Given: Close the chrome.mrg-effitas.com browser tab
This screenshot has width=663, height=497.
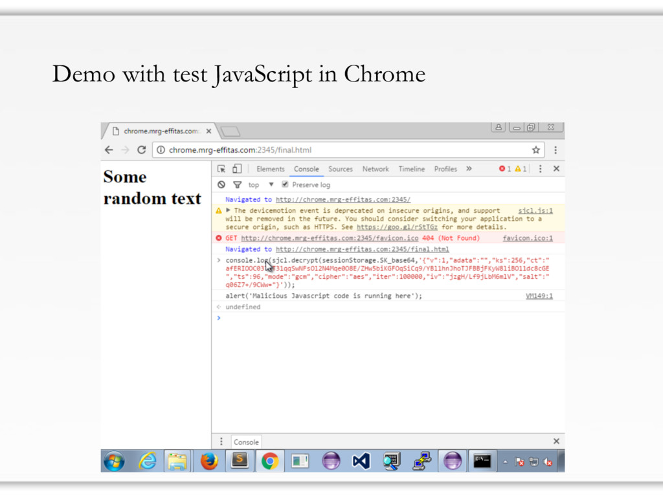Looking at the screenshot, I should pyautogui.click(x=208, y=131).
